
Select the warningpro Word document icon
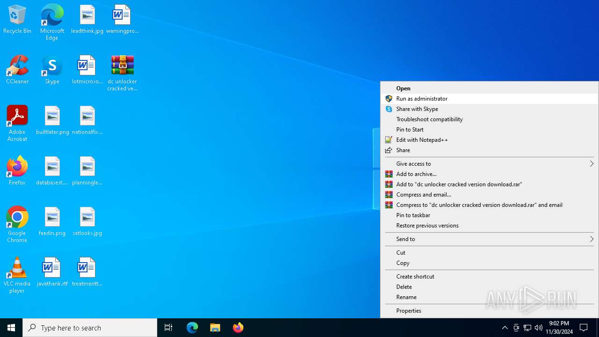coord(122,20)
